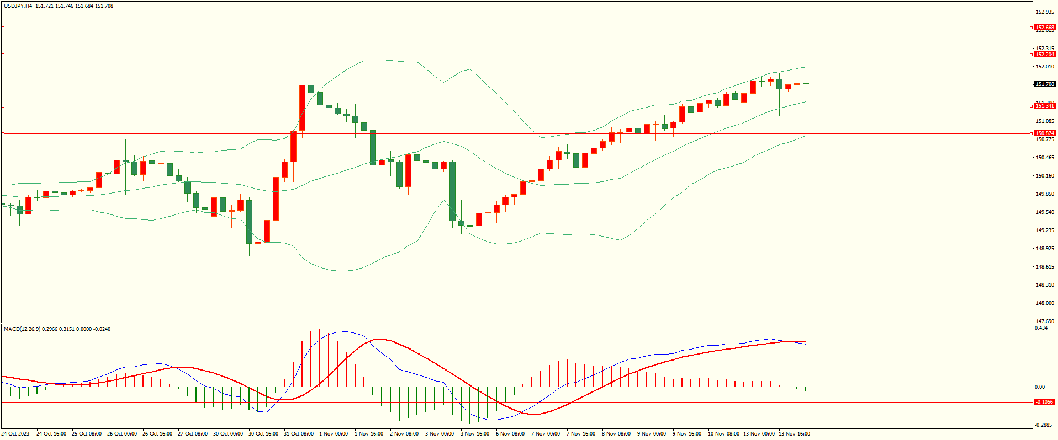Click the MACD(12,26,9) indicator label

click(x=22, y=329)
